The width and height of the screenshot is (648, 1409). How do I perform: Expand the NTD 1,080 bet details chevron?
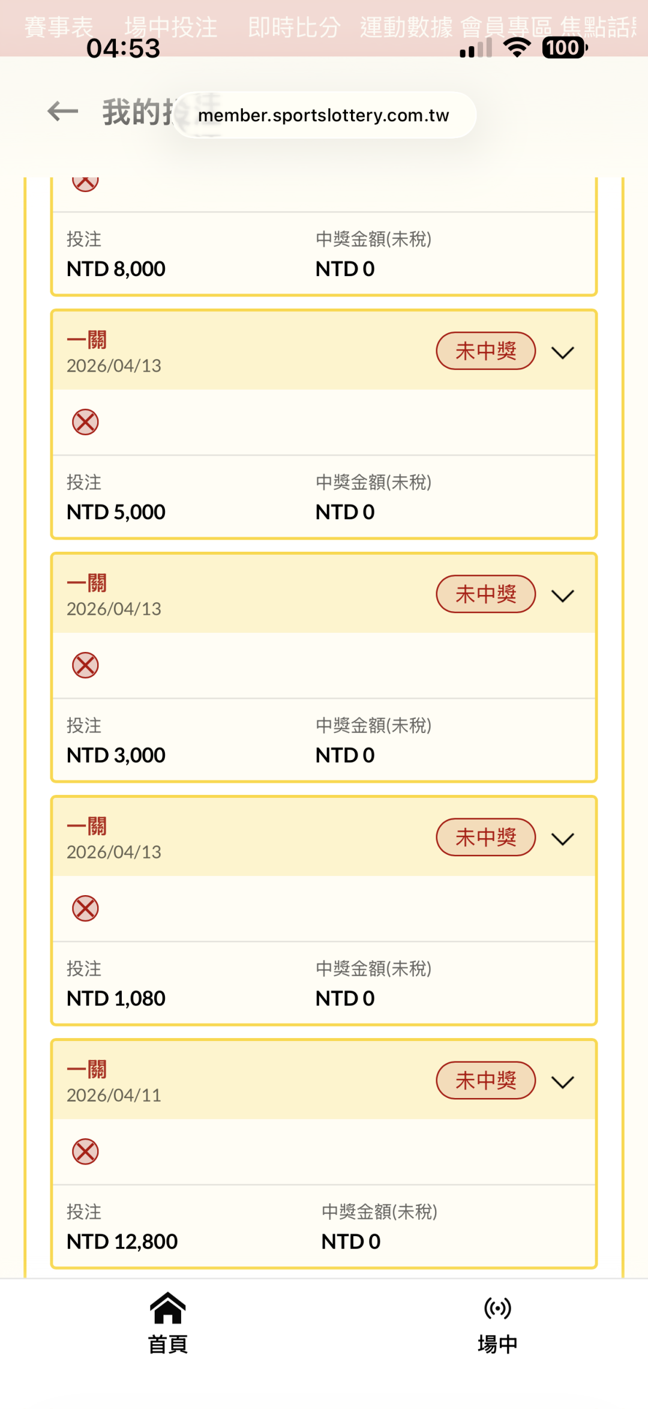coord(563,839)
